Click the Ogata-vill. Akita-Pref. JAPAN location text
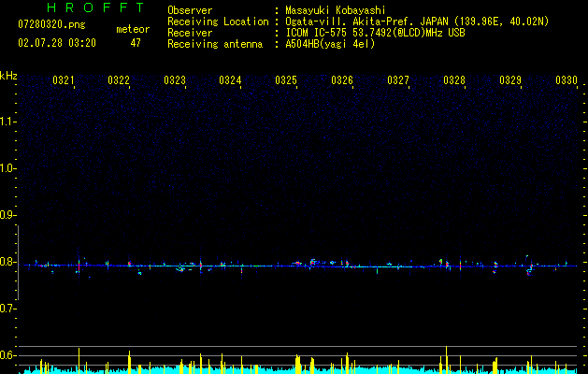The image size is (588, 374). (x=417, y=22)
